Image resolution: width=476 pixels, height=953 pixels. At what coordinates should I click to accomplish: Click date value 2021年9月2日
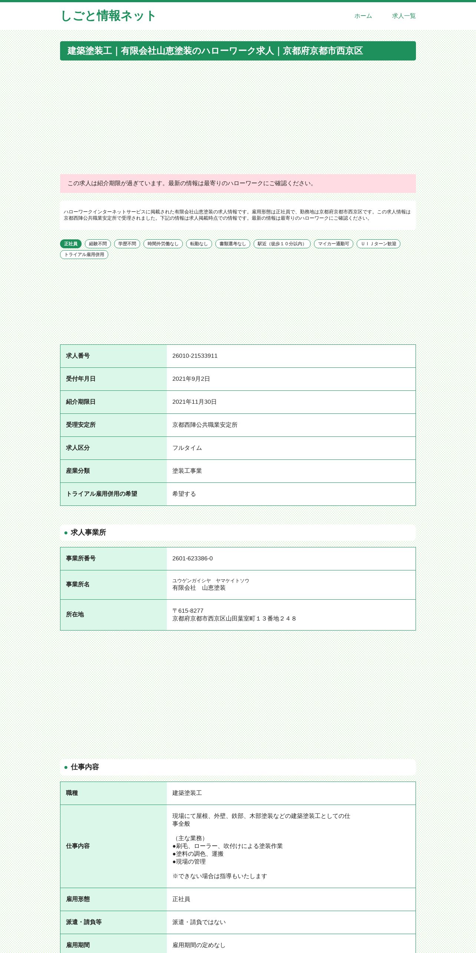click(x=191, y=379)
